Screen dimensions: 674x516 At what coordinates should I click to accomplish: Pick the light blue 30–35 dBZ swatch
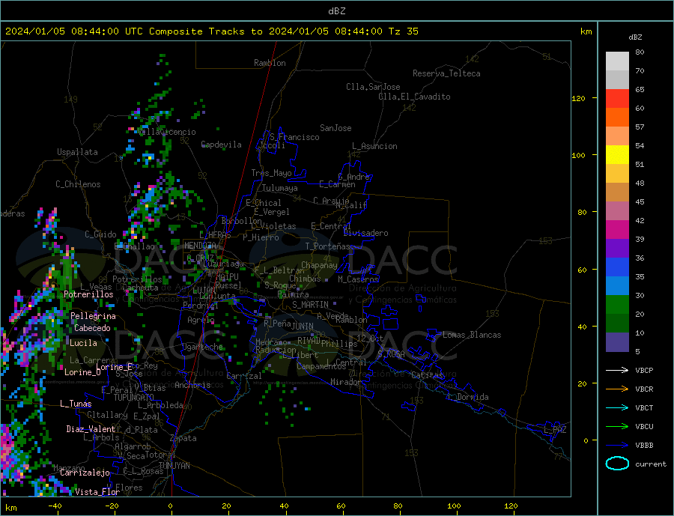(x=617, y=286)
